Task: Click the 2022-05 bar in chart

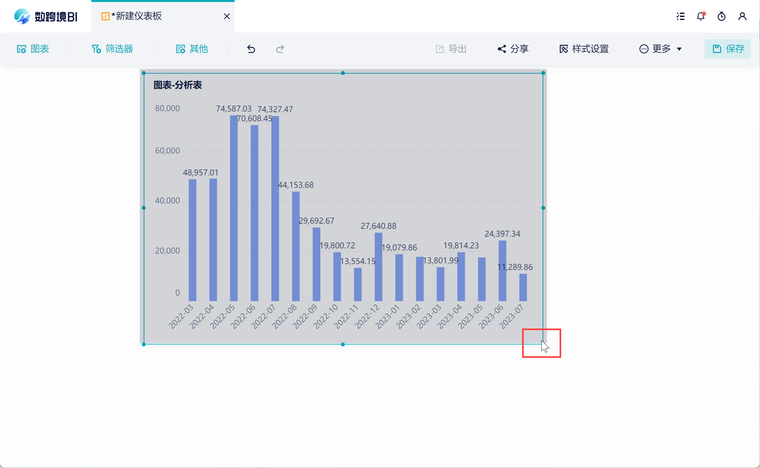Action: coord(234,209)
